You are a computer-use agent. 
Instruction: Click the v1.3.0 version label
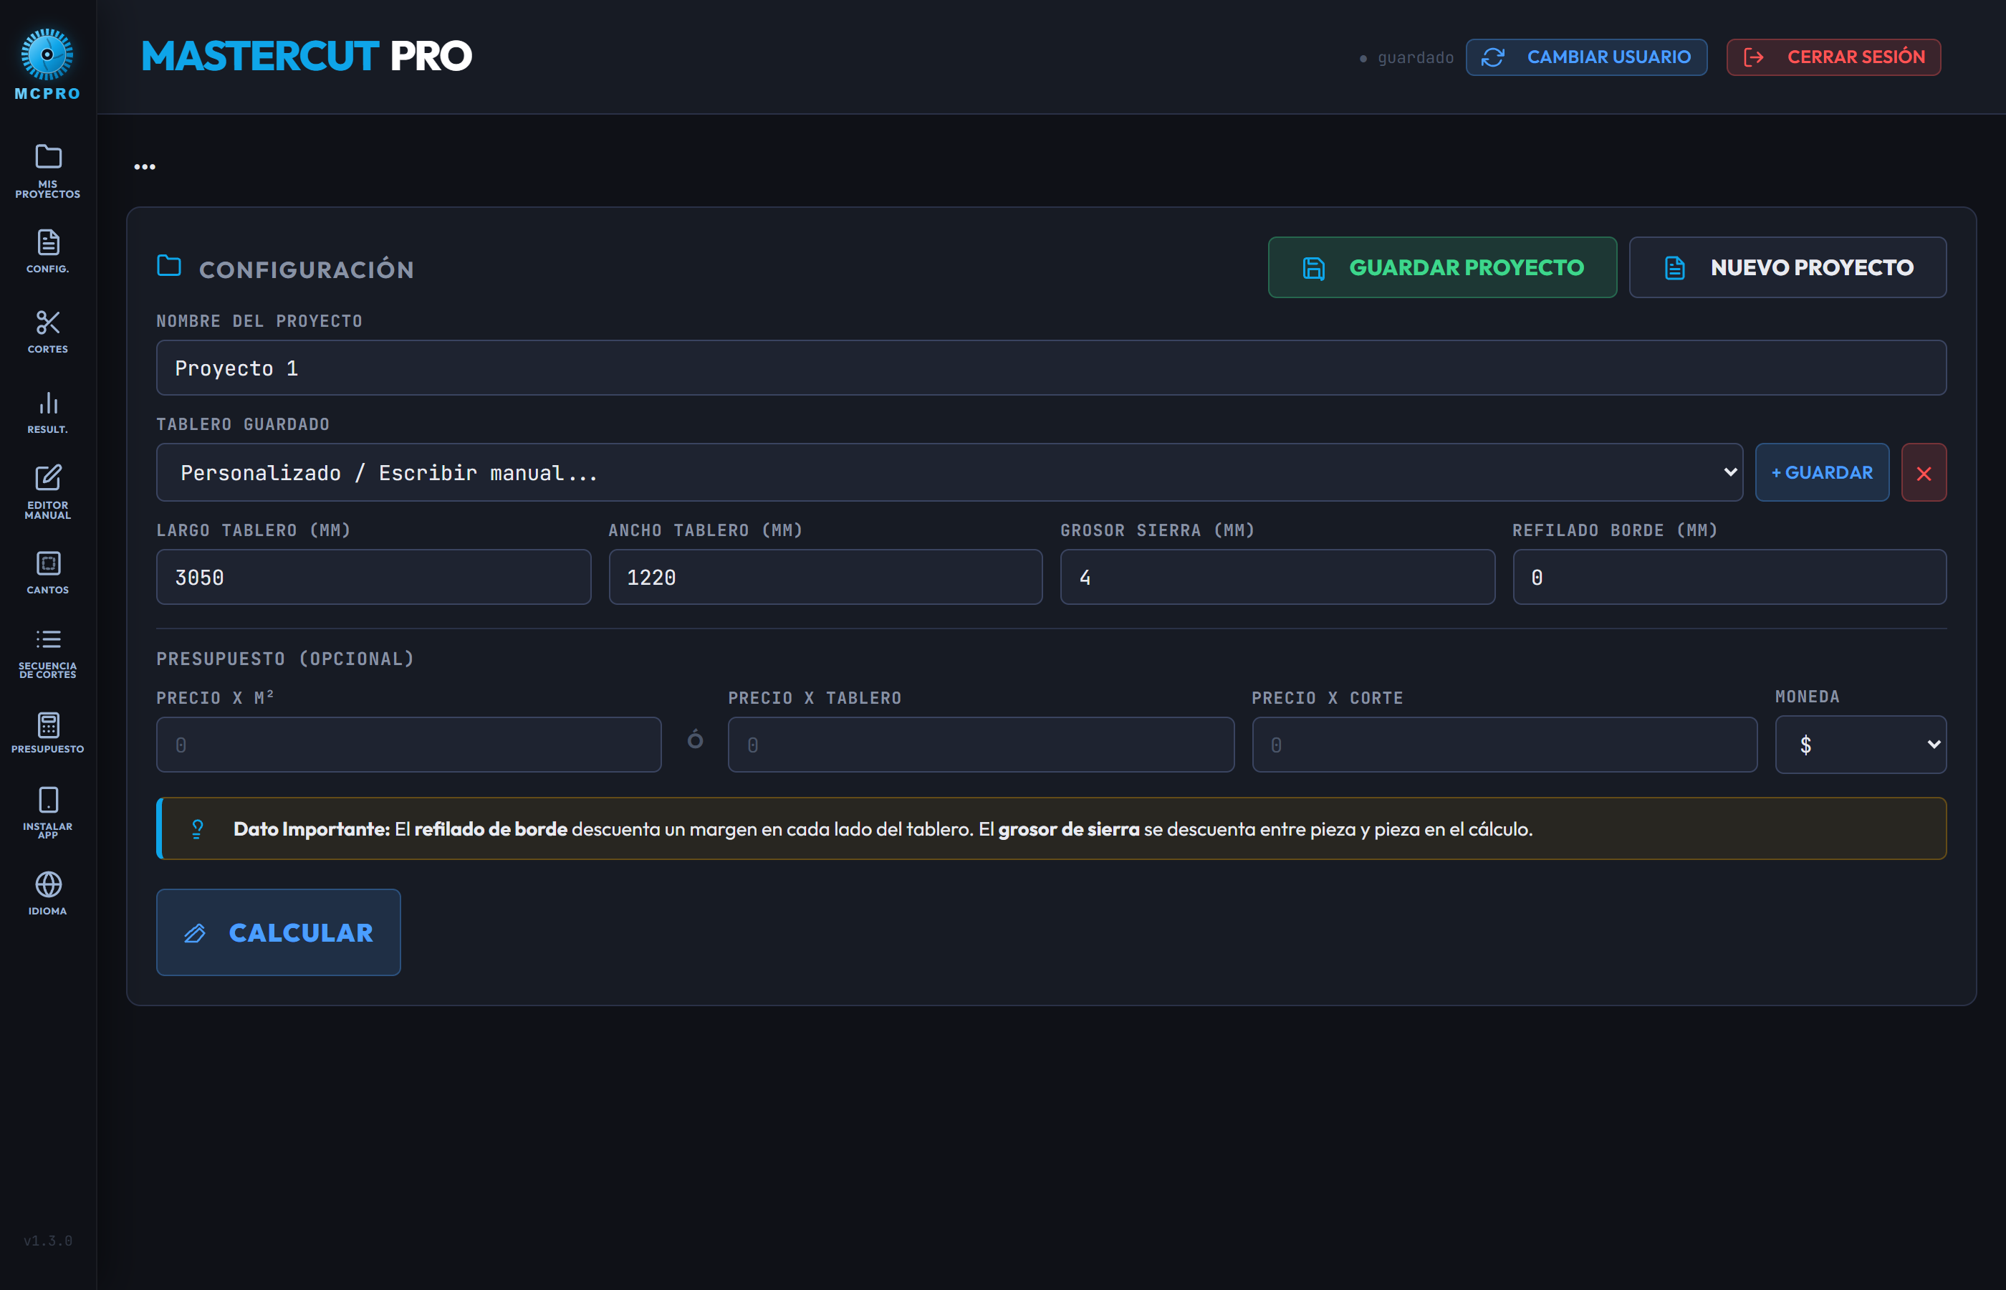[x=48, y=1241]
